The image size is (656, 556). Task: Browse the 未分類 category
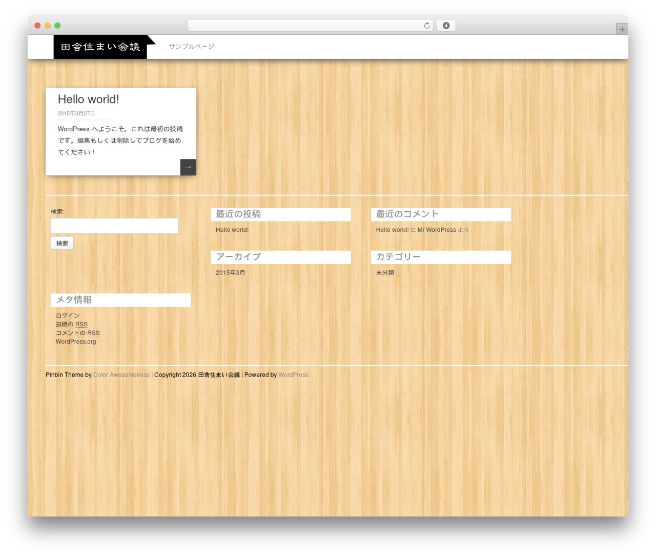(x=385, y=273)
